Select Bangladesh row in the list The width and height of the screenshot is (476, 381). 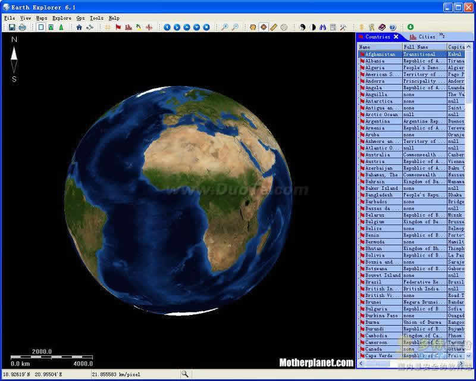click(x=411, y=195)
